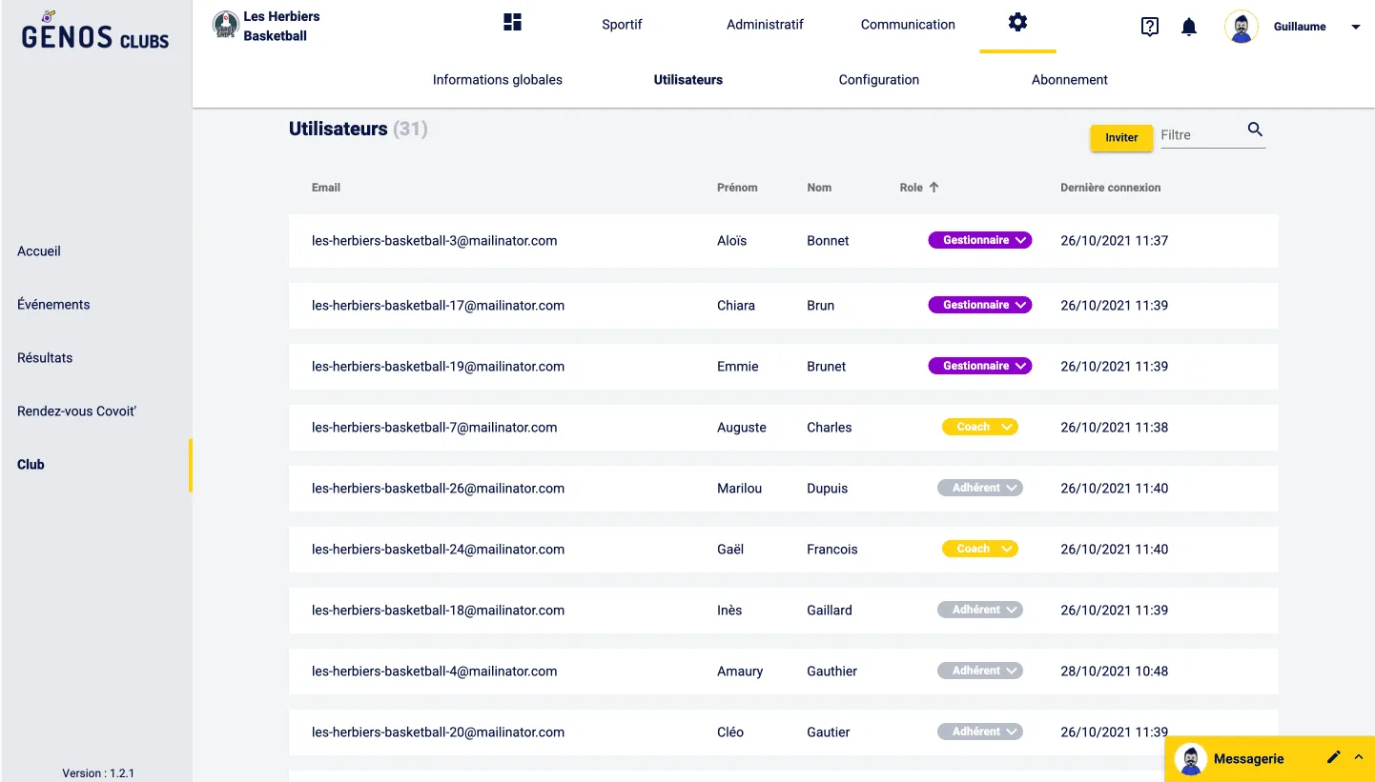Open Adhérent role dropdown for Marilou Dupuis
The width and height of the screenshot is (1375, 782).
(x=979, y=489)
